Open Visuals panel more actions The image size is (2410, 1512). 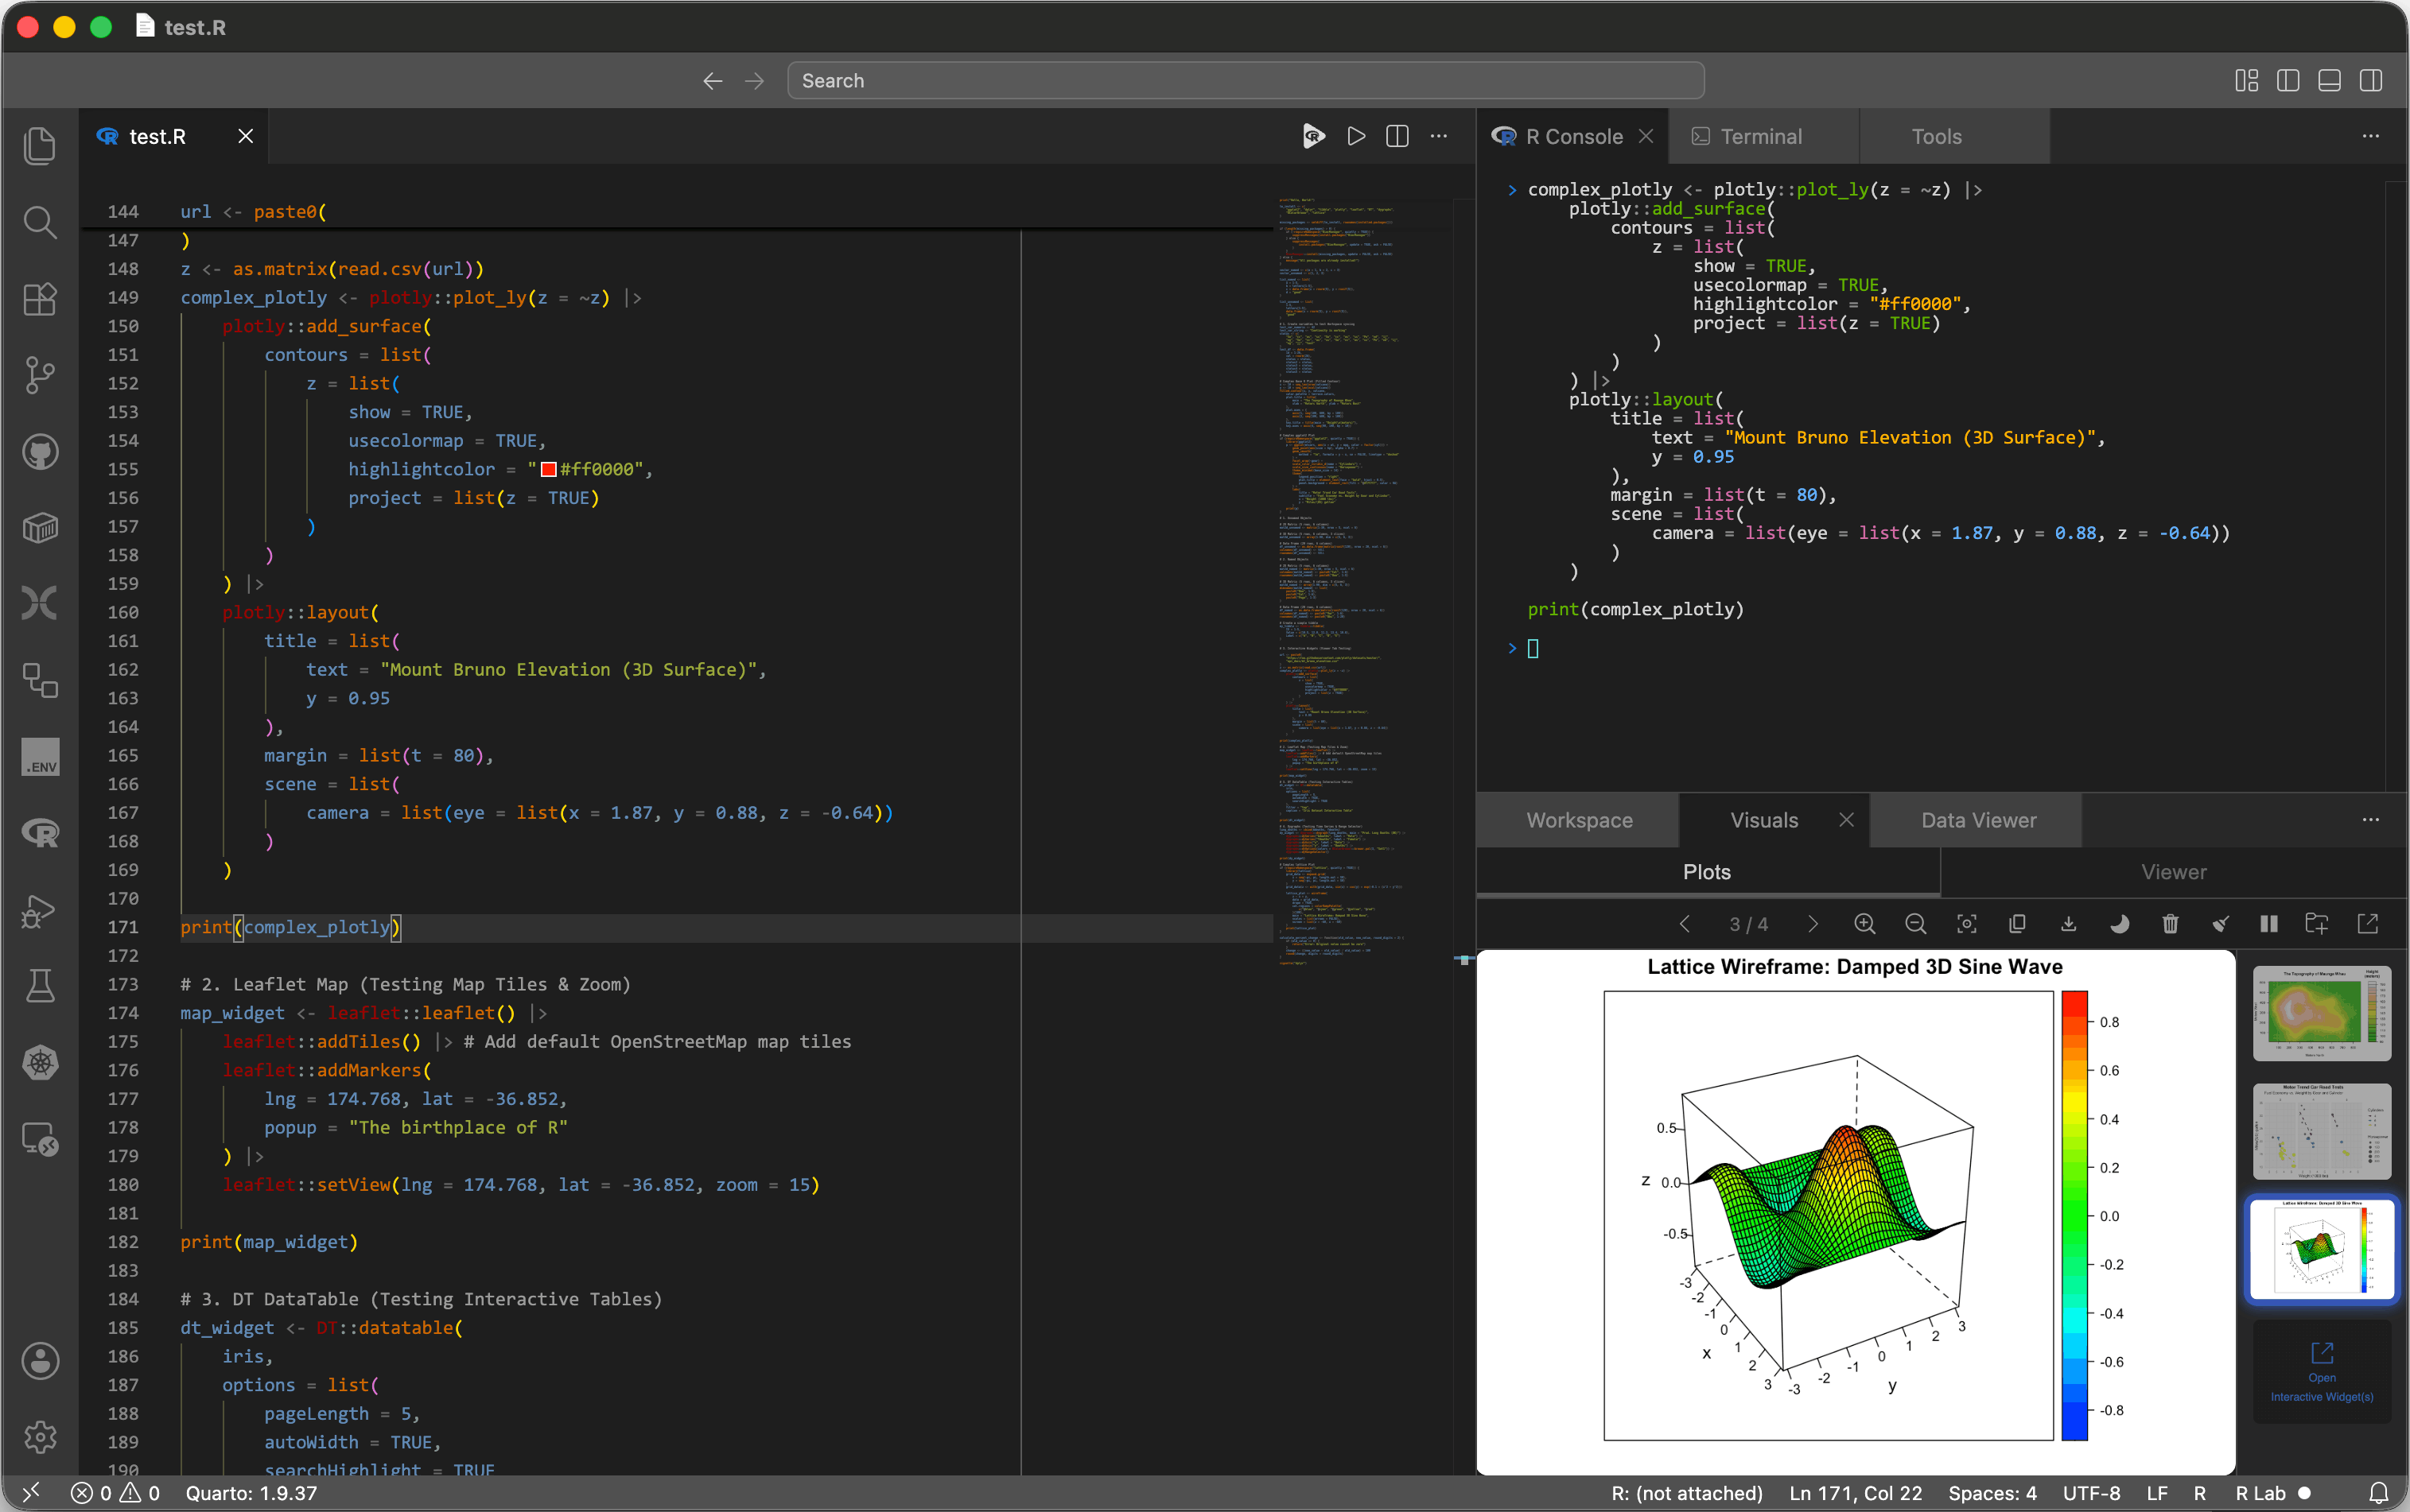2371,820
